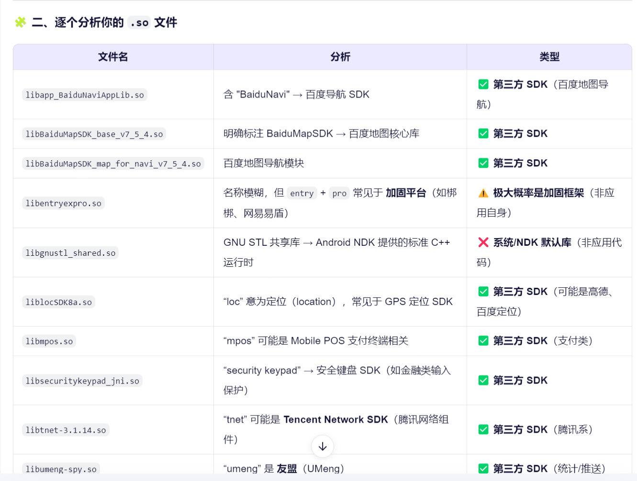Click the 类型 column header
This screenshot has height=481, width=637.
(x=549, y=57)
